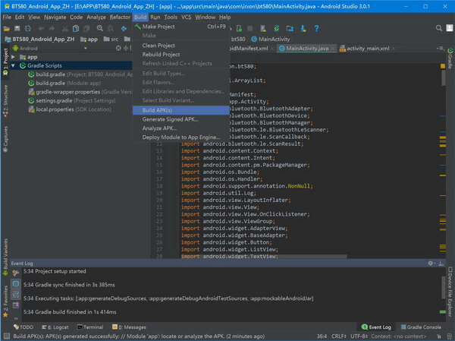
Task: Click editor vertical scrollbar thumb
Action: [443, 78]
